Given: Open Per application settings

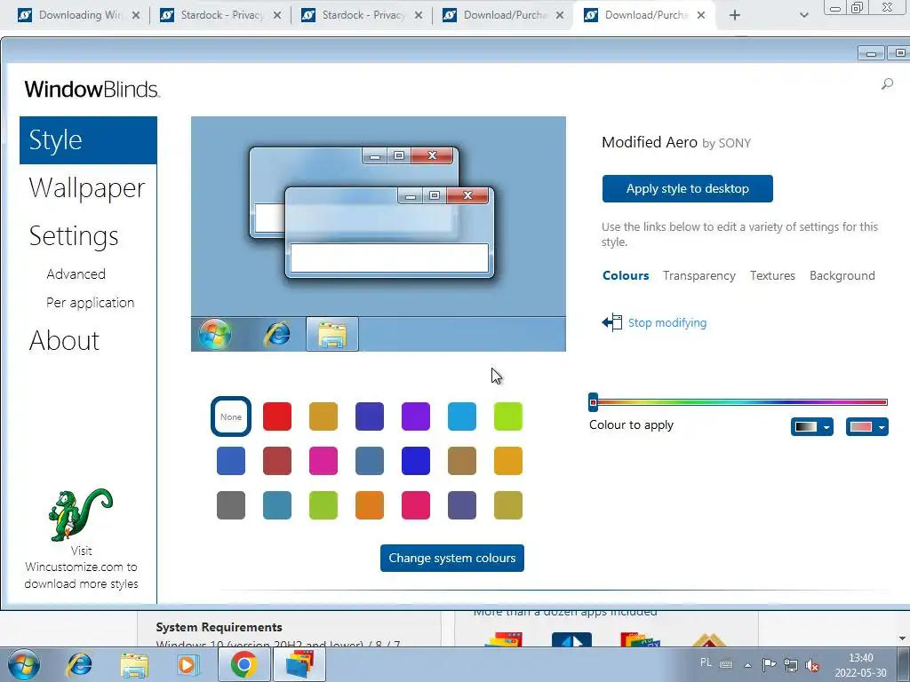Looking at the screenshot, I should click(90, 303).
